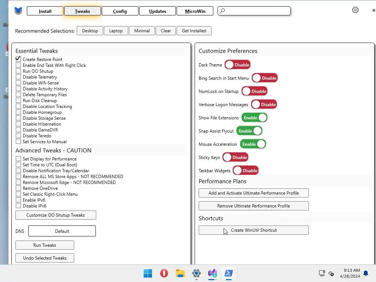Screen dimensions: 376x282
Task: Click the muted volume tray icon
Action: coord(331,273)
